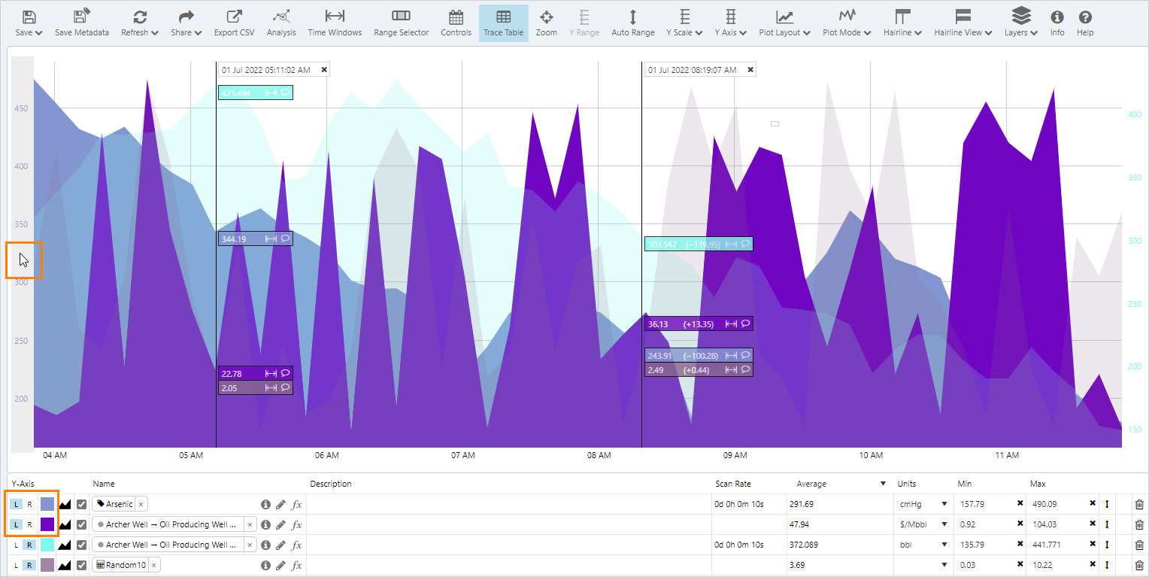
Task: Uncheck the Random10 trace visibility checkbox
Action: (x=82, y=565)
